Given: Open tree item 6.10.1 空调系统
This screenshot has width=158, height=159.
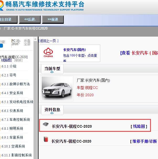Looking at the screenshot, I should point(13,146).
